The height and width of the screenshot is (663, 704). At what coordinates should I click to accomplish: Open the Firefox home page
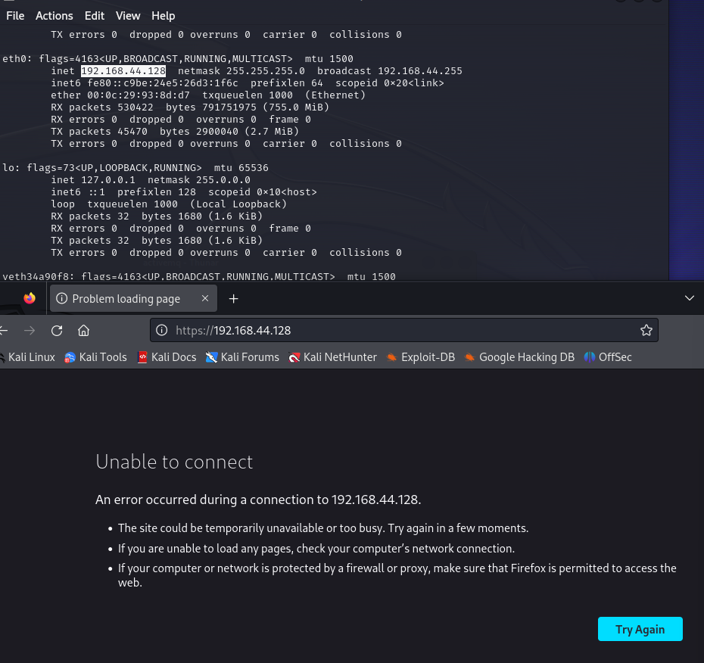click(83, 330)
